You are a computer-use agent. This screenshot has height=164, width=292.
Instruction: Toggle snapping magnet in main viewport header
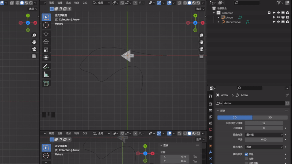122,3
